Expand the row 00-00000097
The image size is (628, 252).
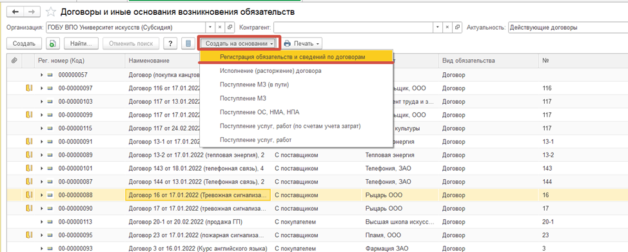click(x=42, y=88)
